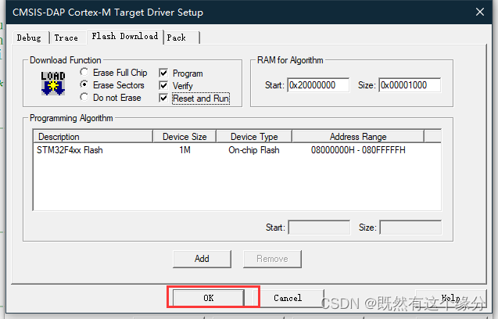Viewport: 498px width, 319px height.
Task: Open Help for this dialog
Action: pos(451,298)
